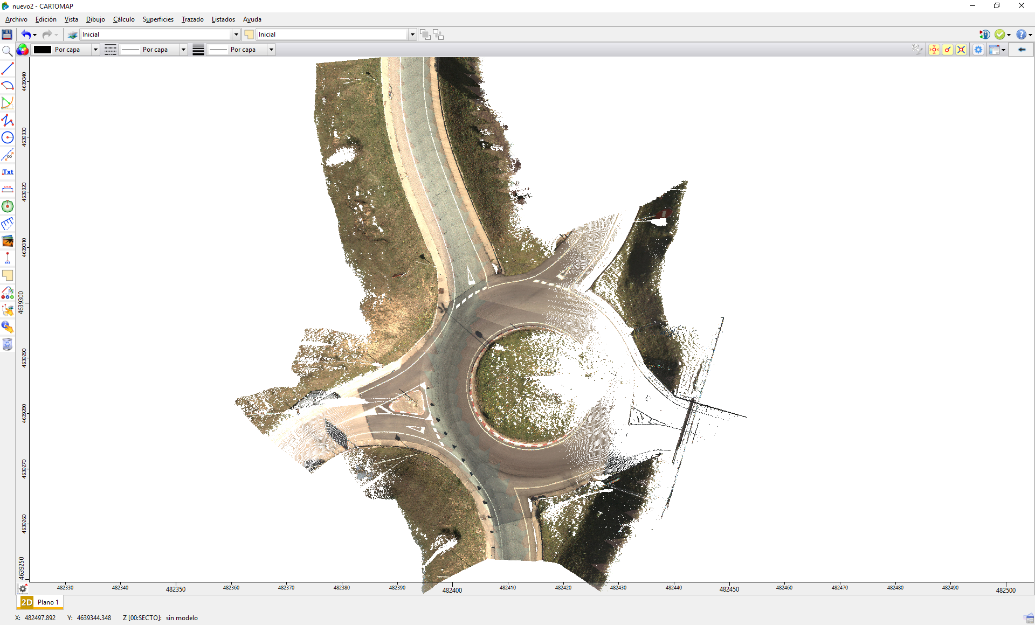Open the help dropdown arrow

point(1030,35)
